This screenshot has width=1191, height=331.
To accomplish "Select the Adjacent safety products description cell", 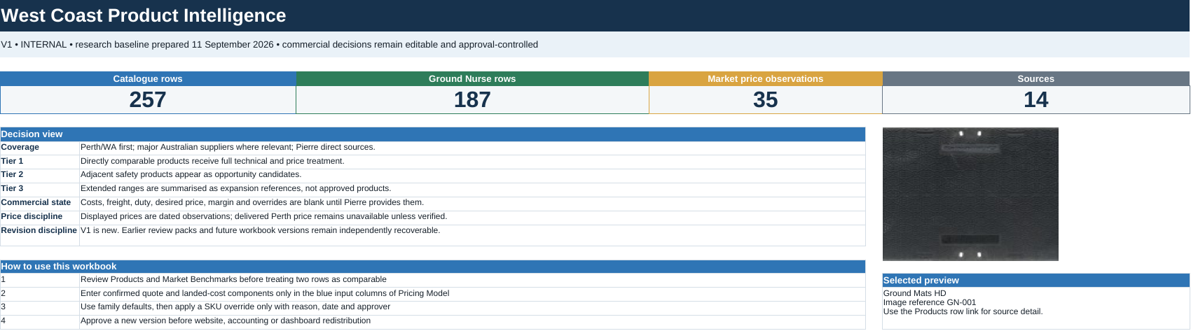I will [472, 175].
